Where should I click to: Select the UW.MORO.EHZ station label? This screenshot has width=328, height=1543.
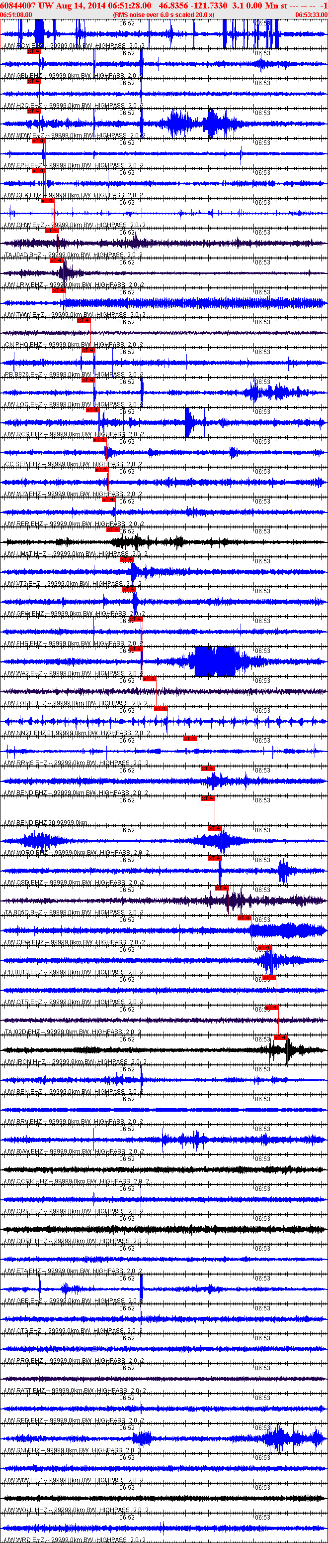click(x=26, y=853)
